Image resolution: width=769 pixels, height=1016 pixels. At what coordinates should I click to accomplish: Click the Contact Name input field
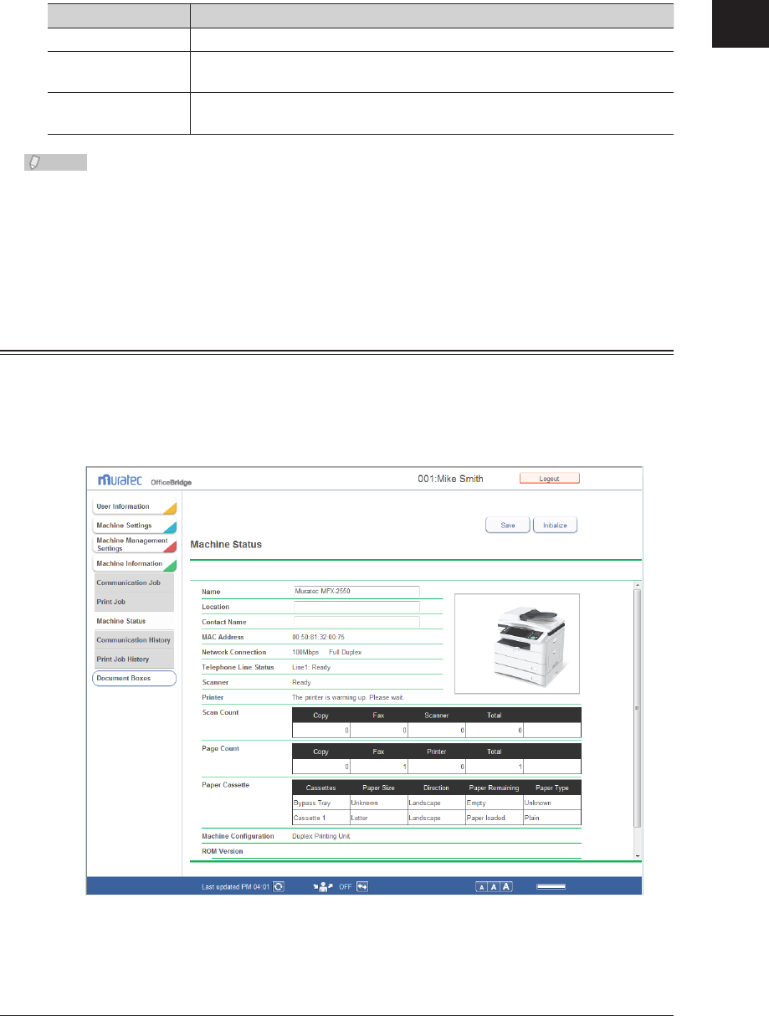356,622
